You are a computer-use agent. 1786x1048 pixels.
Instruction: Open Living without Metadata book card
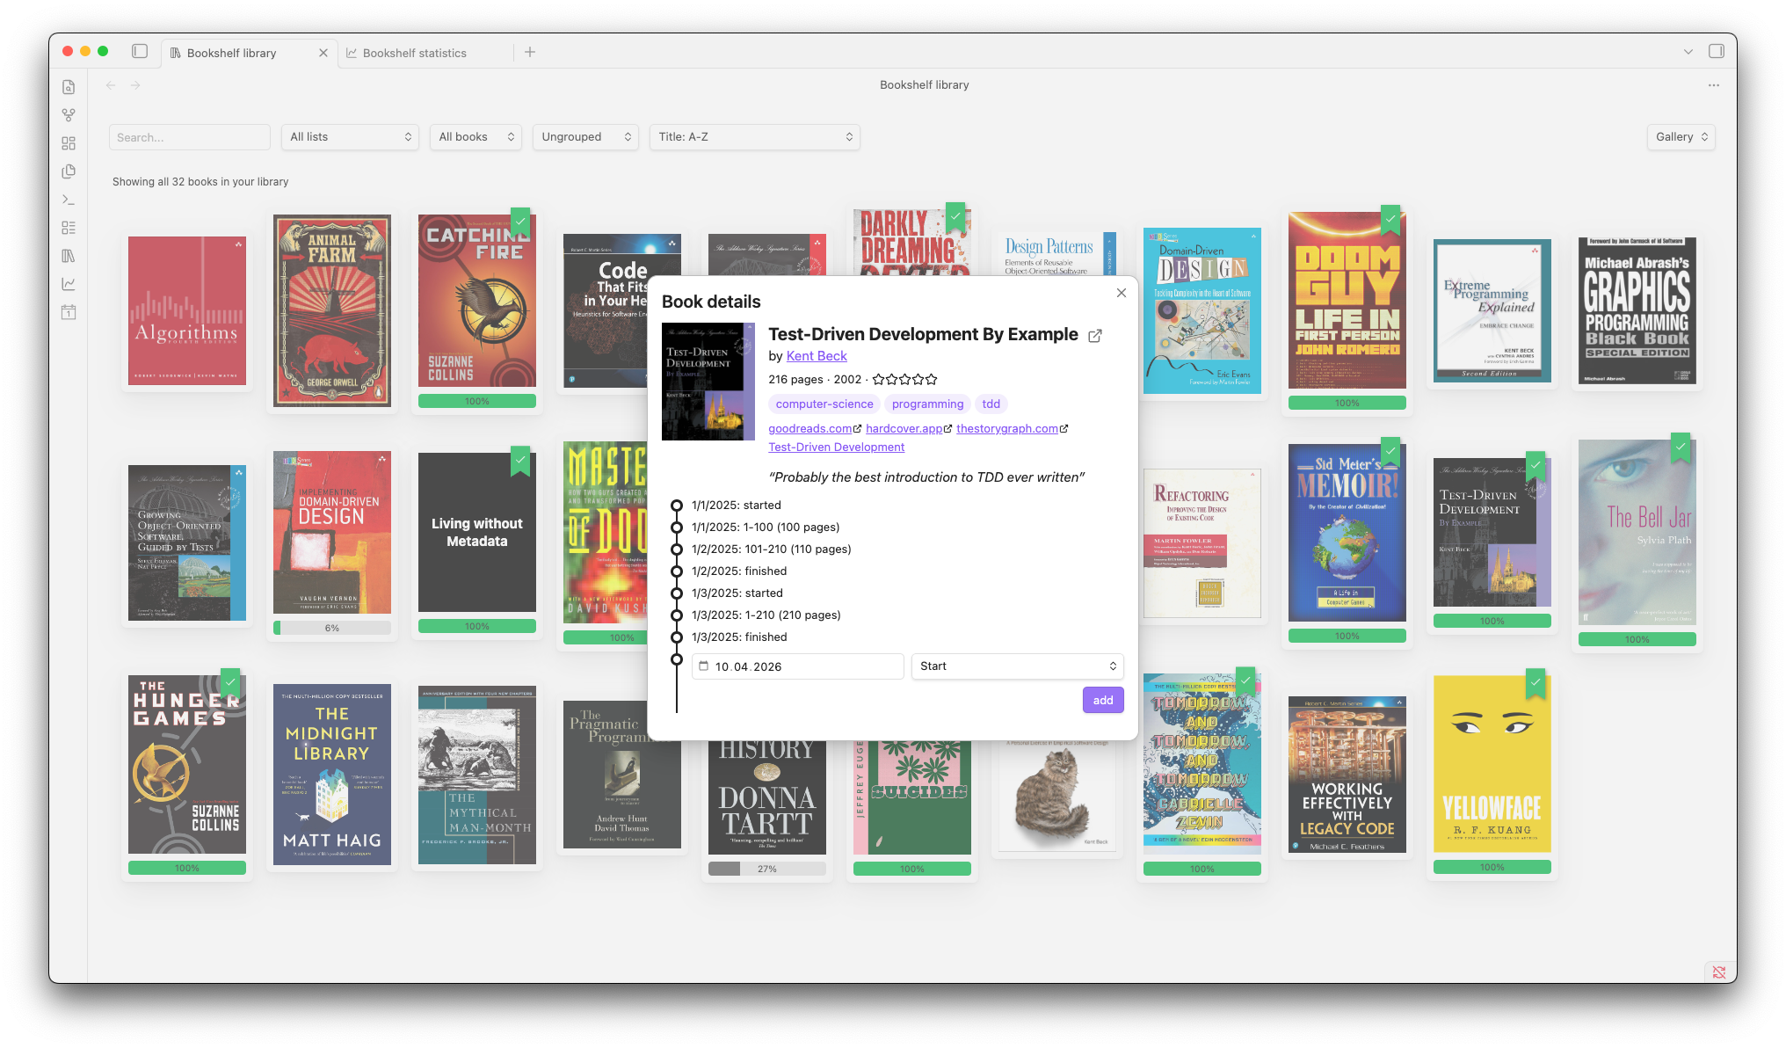477,532
